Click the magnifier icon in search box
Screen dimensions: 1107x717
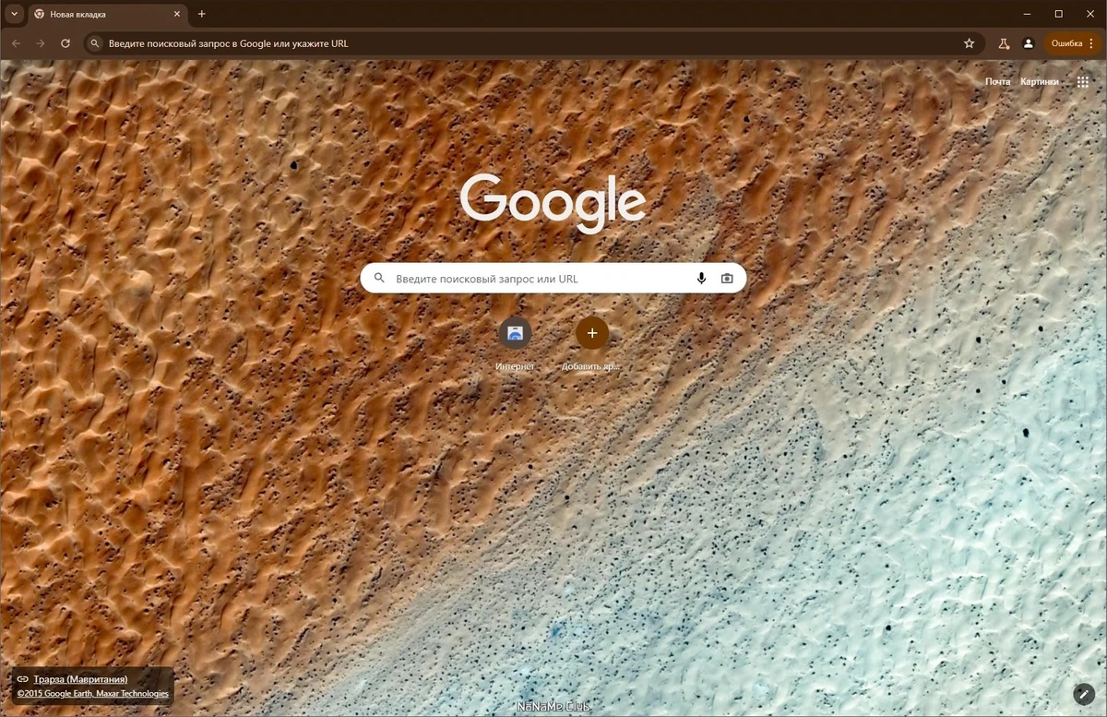pyautogui.click(x=378, y=278)
